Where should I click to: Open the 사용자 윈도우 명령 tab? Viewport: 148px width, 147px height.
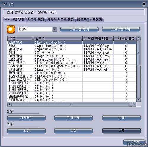tap(60, 20)
